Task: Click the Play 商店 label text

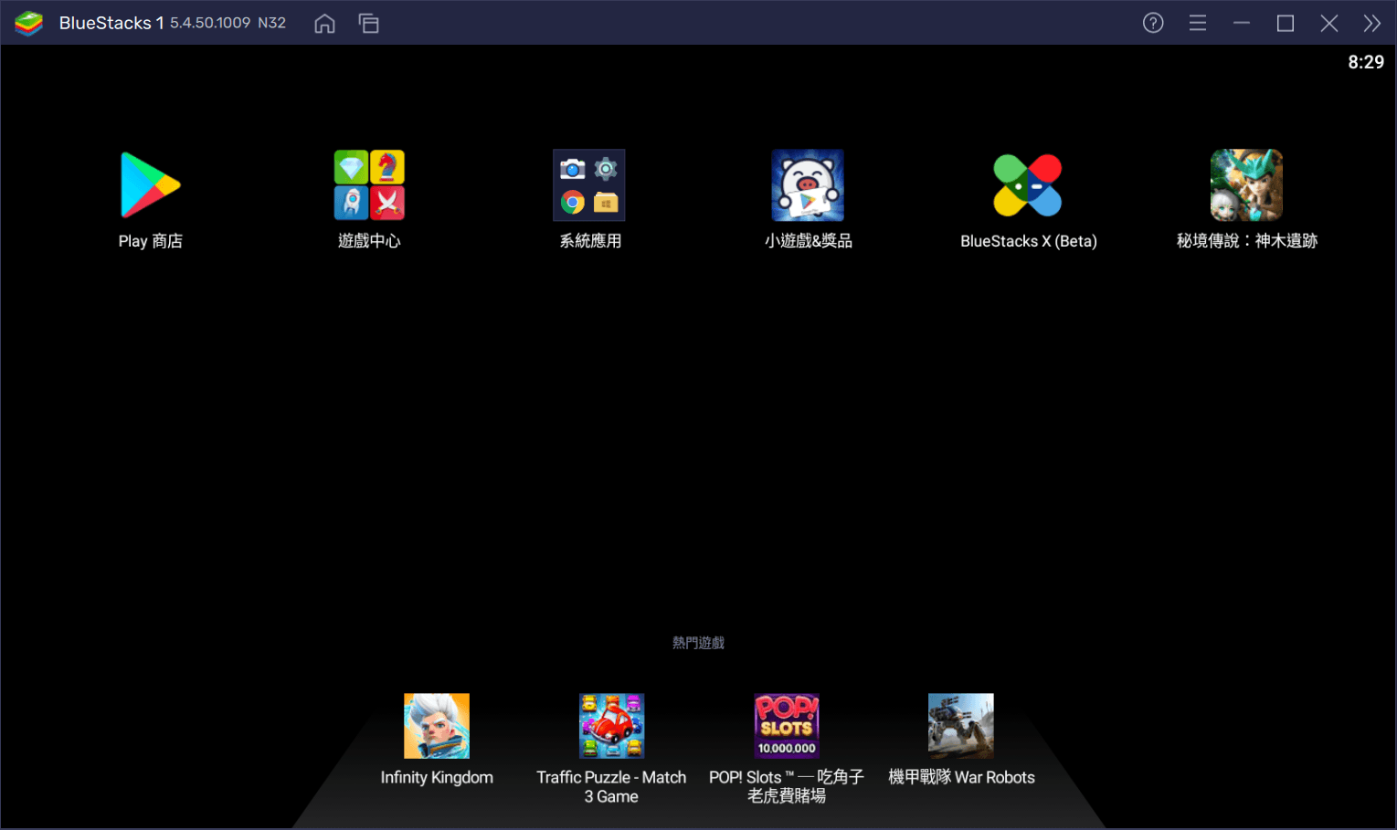Action: (151, 241)
